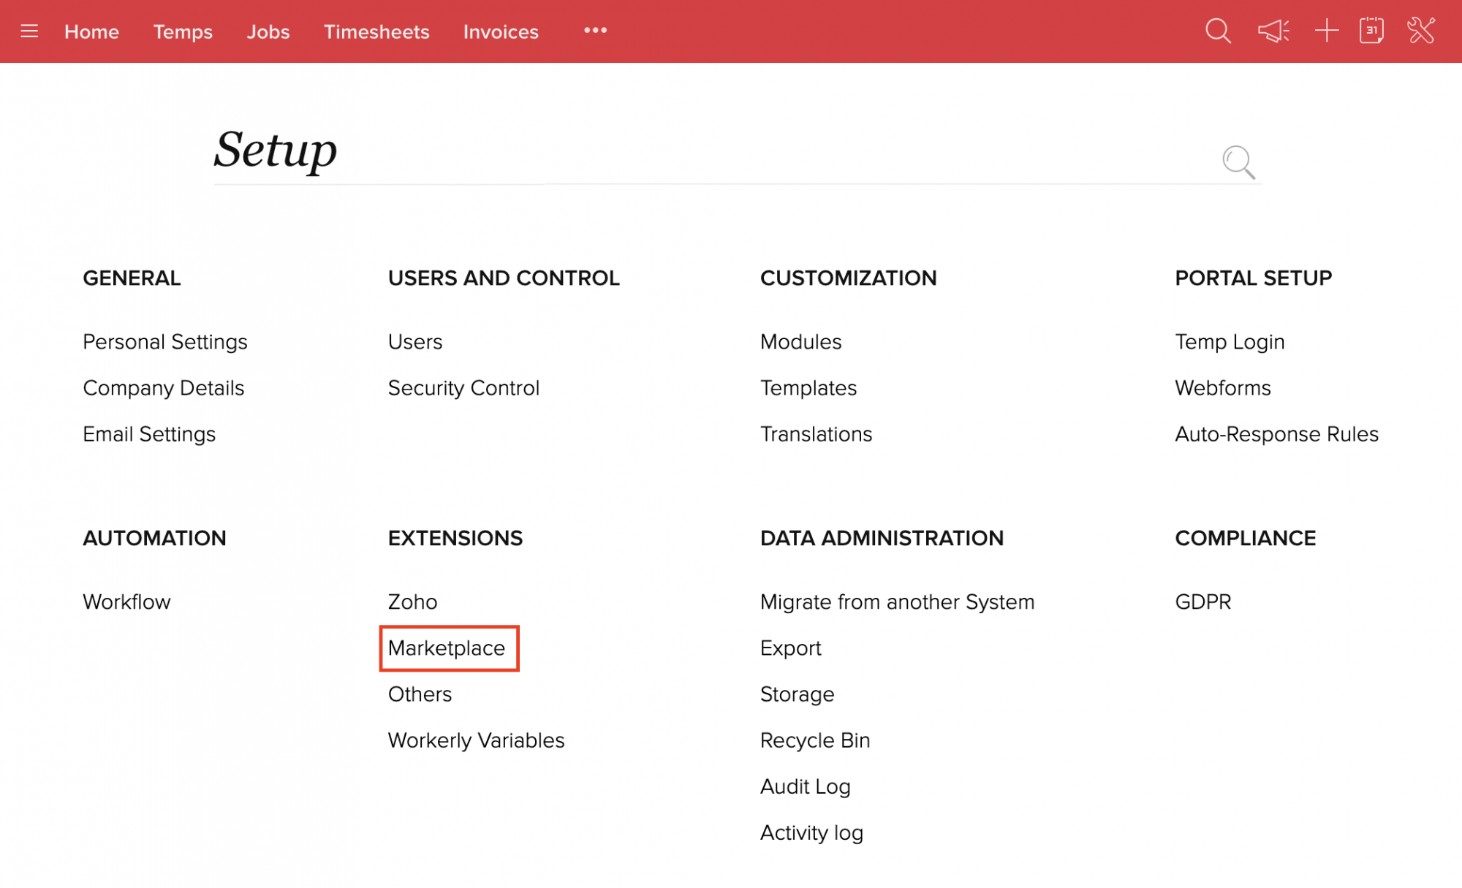Image resolution: width=1462 pixels, height=888 pixels.
Task: Click the setup tools icon
Action: 1421,31
